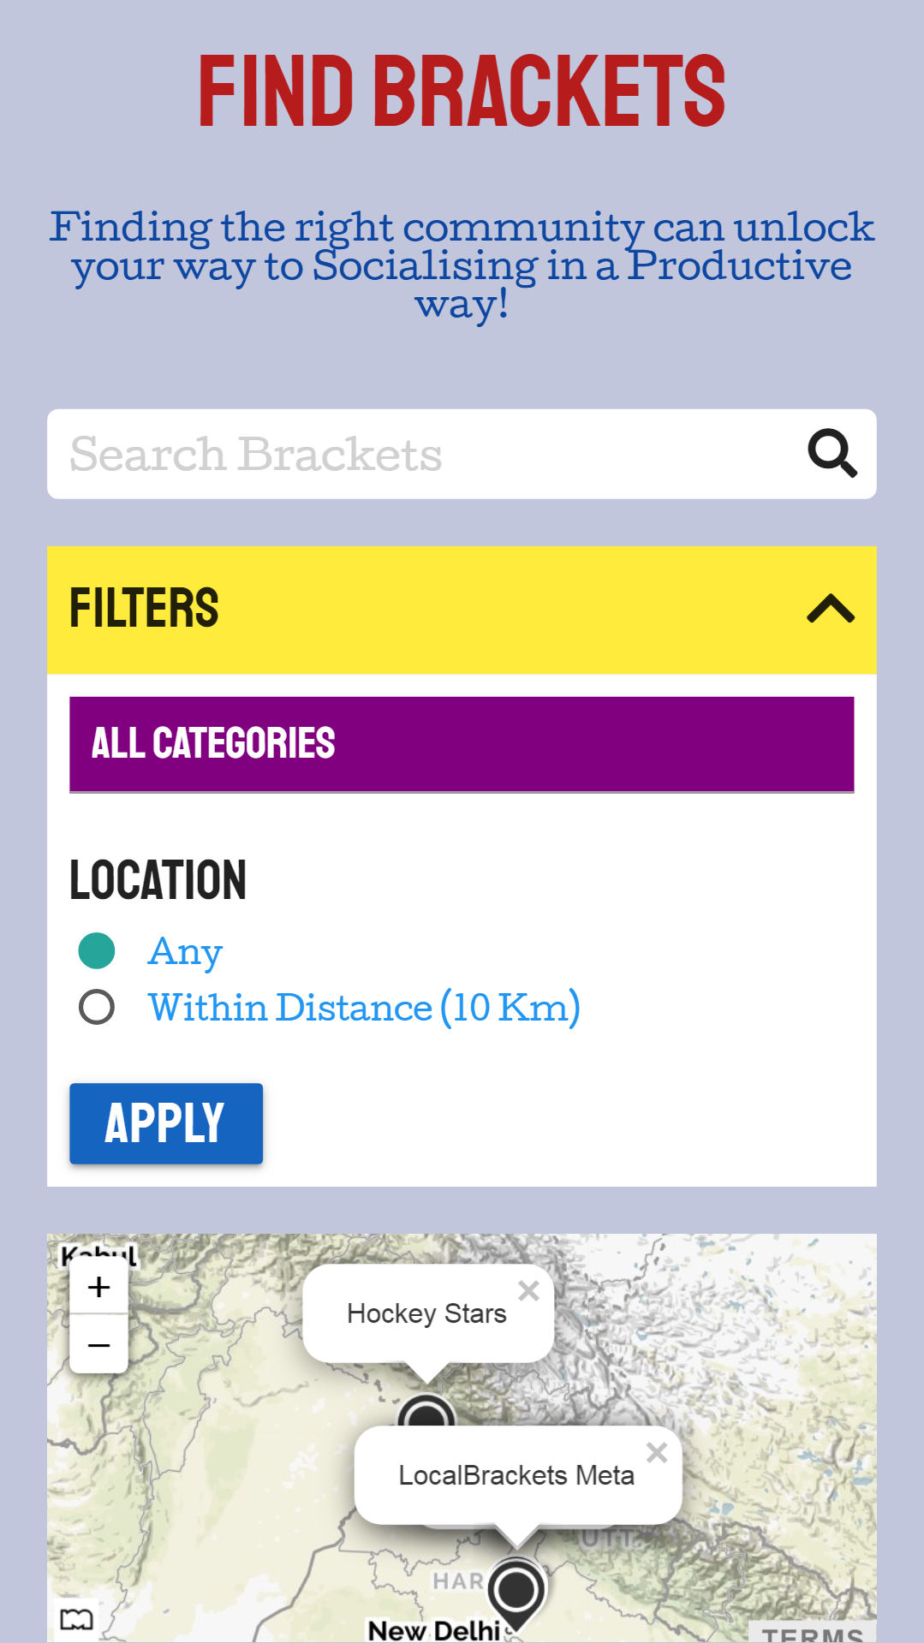
Task: Zoom out on the map
Action: (x=99, y=1345)
